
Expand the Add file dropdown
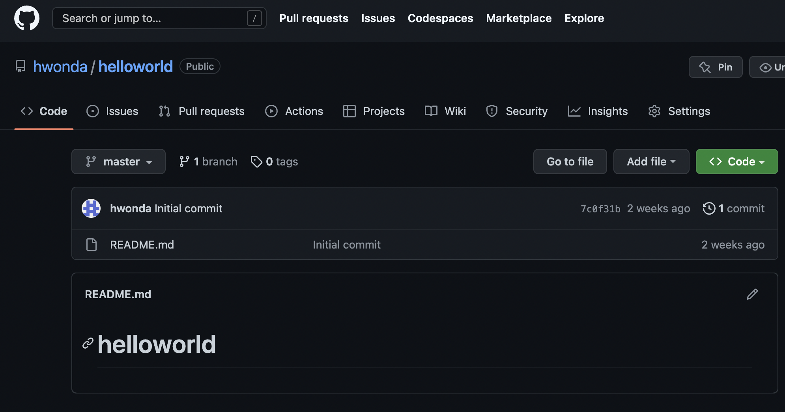[x=651, y=161]
